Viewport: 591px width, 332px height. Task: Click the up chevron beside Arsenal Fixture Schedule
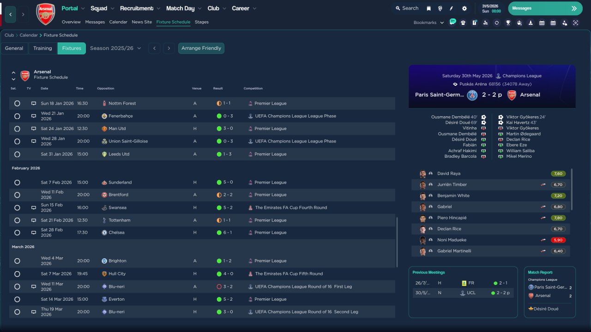pos(13,73)
